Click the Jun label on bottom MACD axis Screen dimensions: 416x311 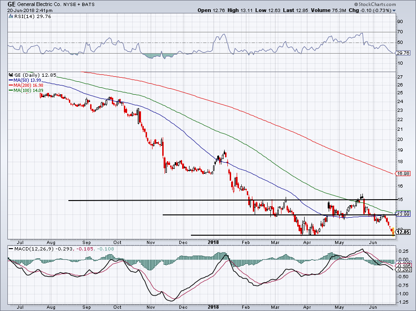[373, 307]
